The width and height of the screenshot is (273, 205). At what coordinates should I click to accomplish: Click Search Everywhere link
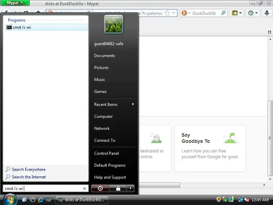tap(29, 169)
